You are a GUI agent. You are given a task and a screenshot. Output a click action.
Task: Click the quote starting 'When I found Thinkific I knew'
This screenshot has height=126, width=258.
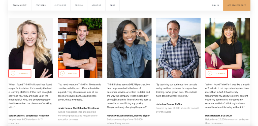[x=30, y=96]
